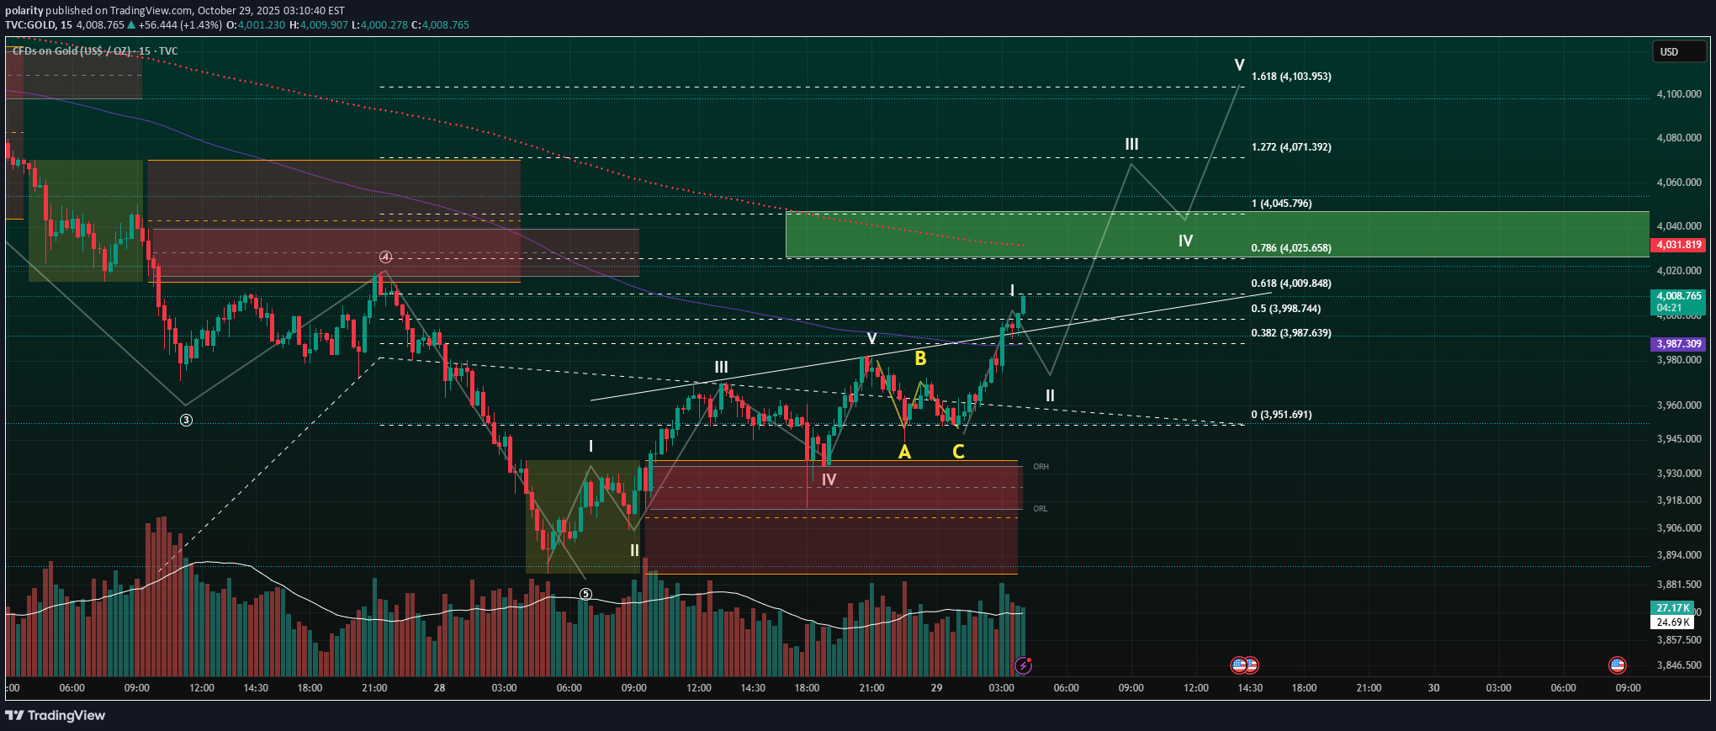Image resolution: width=1716 pixels, height=731 pixels.
Task: Click the green 4,008.765 current price label
Action: [1678, 296]
